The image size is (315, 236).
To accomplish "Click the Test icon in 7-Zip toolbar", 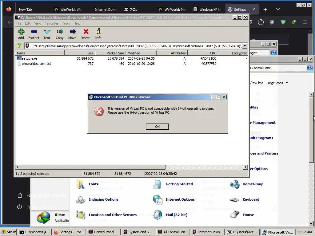I will pos(47,34).
